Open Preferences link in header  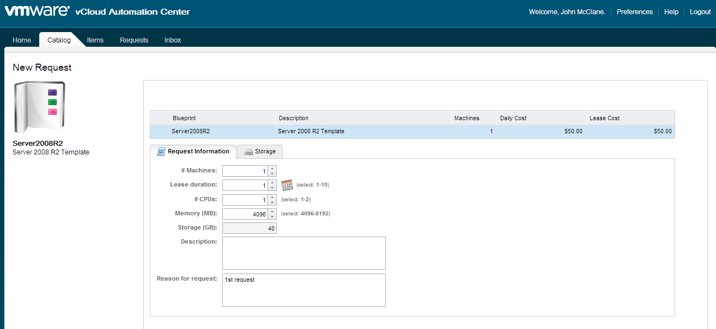pos(634,12)
